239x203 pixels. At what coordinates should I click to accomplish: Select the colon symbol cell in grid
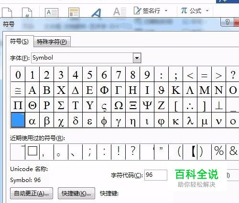pyautogui.click(x=161, y=75)
